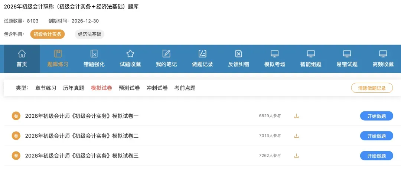Switch to 考前点题 type tab
Screen dimensions: 401x173
185,88
